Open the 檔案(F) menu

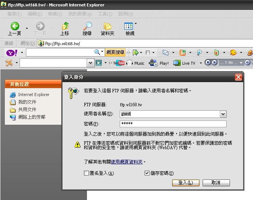click(x=14, y=14)
